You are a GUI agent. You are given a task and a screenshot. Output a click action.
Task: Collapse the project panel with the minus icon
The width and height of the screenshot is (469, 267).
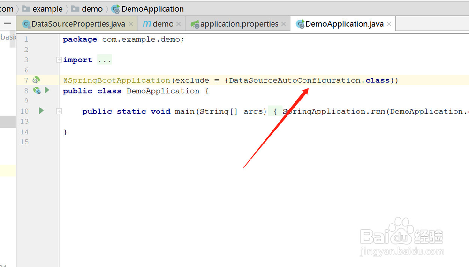pos(8,23)
